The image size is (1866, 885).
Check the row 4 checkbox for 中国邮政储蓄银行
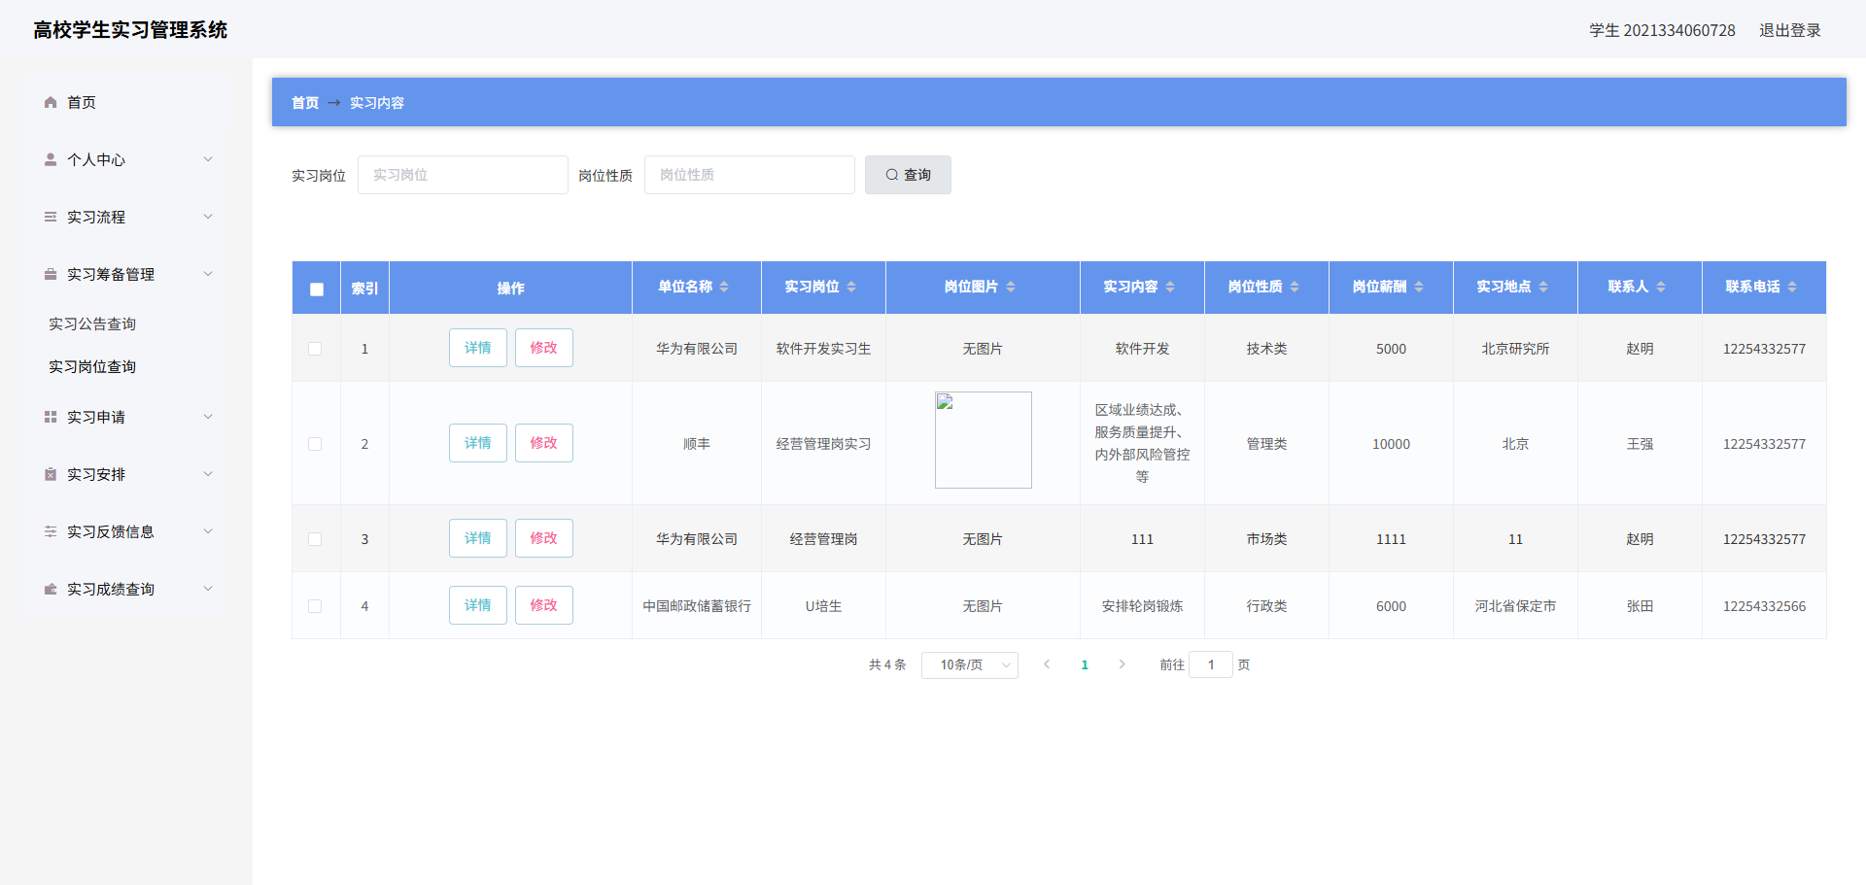(x=315, y=606)
